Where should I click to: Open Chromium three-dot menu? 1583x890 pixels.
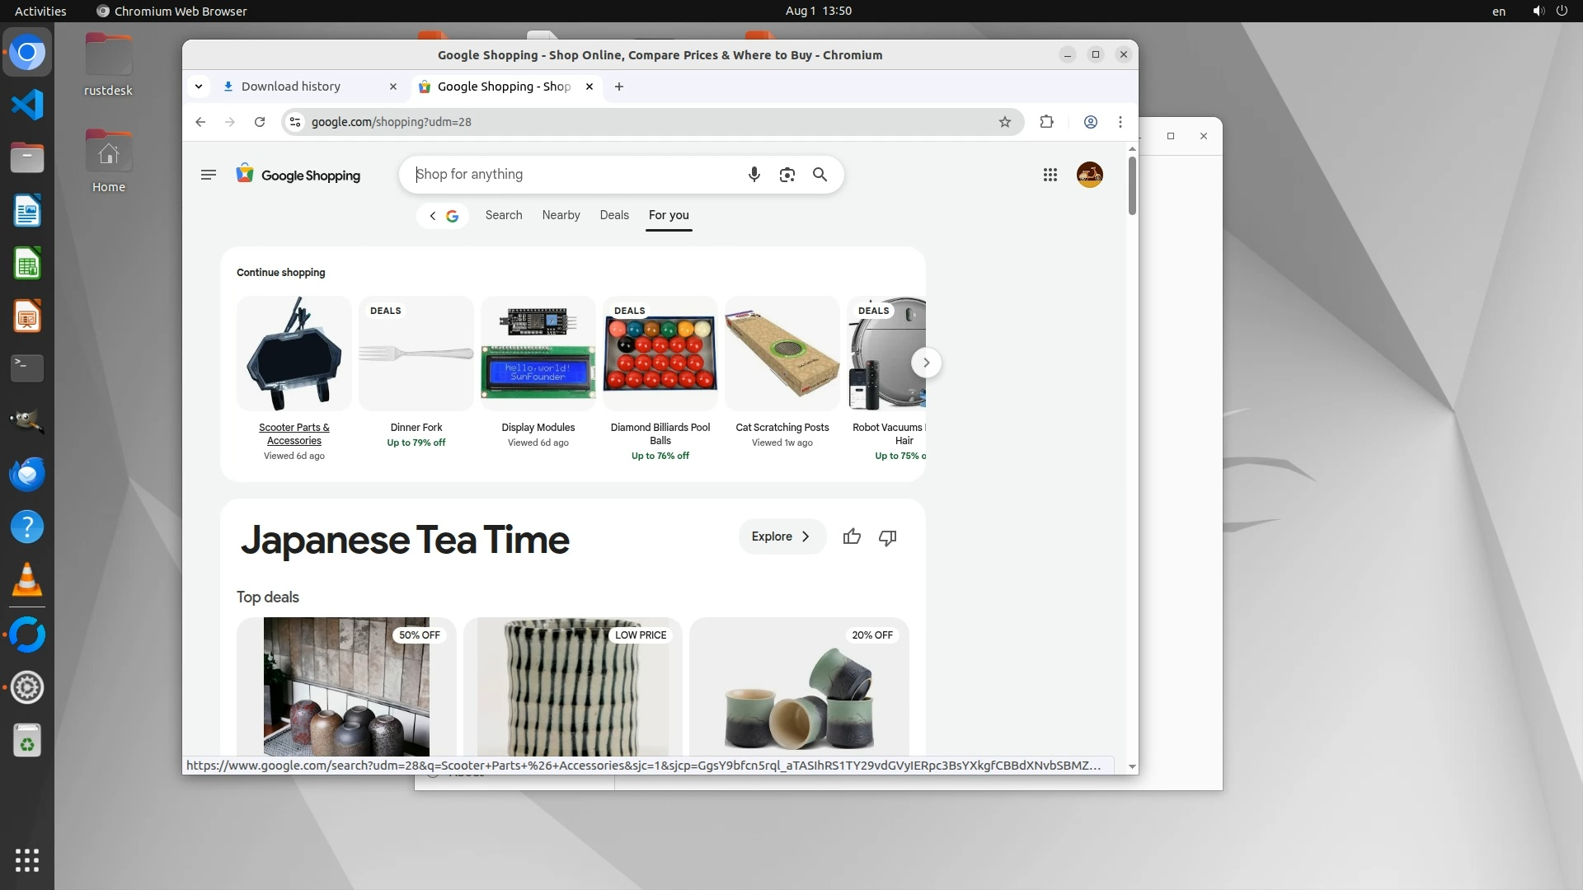(x=1120, y=122)
